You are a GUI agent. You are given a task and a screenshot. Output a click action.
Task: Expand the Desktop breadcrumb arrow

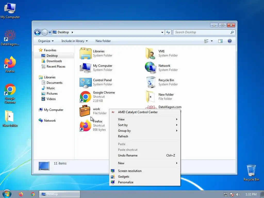(72, 32)
